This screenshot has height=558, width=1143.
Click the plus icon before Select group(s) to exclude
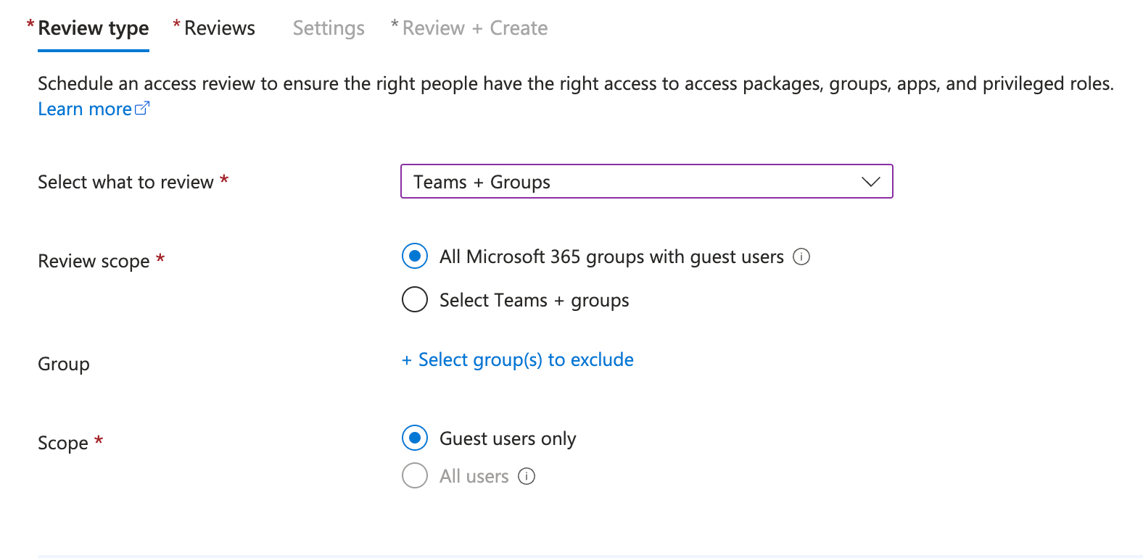pos(407,360)
